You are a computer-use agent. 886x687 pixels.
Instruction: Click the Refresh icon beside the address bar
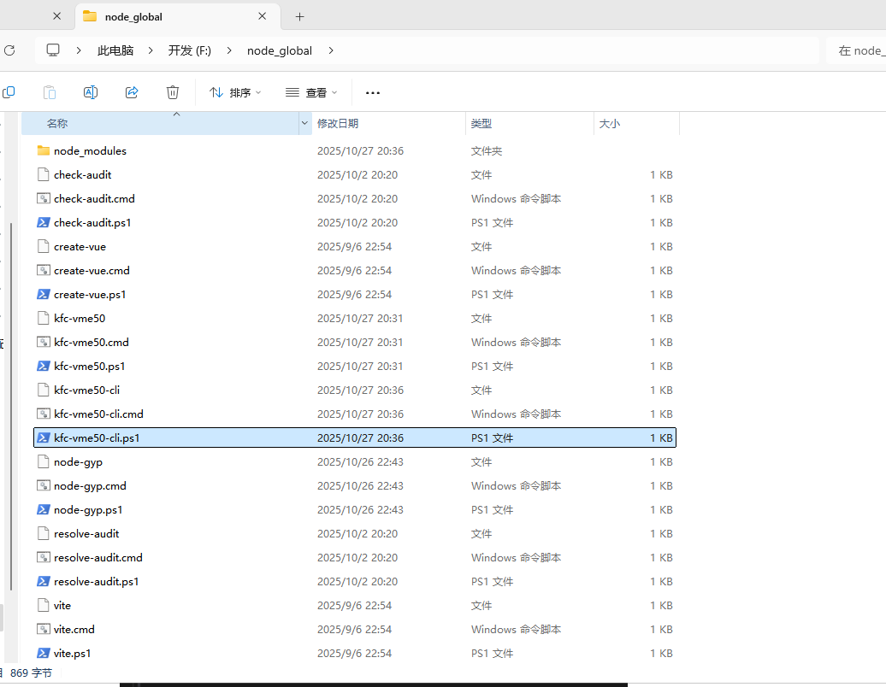coord(9,50)
